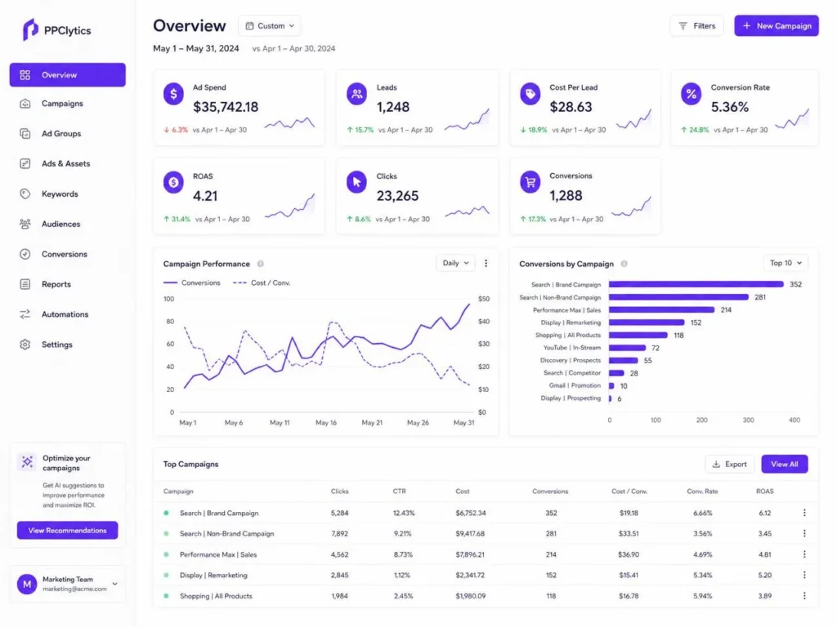Click the Conv. Rate column header
Viewport: 837px width, 627px height.
tap(702, 491)
